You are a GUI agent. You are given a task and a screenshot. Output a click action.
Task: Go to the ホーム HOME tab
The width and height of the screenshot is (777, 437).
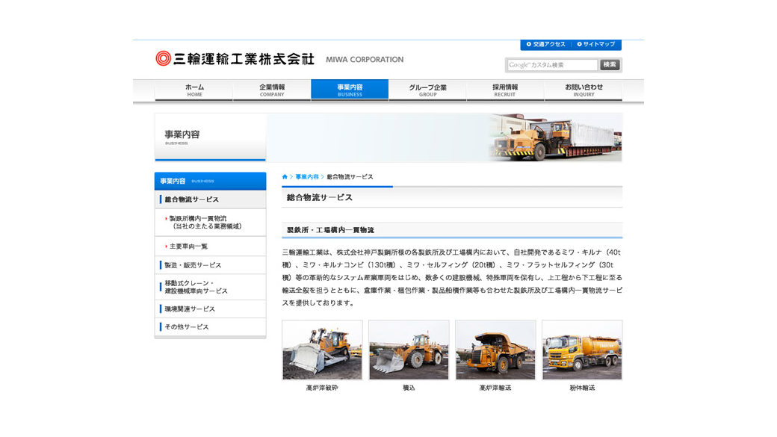194,90
